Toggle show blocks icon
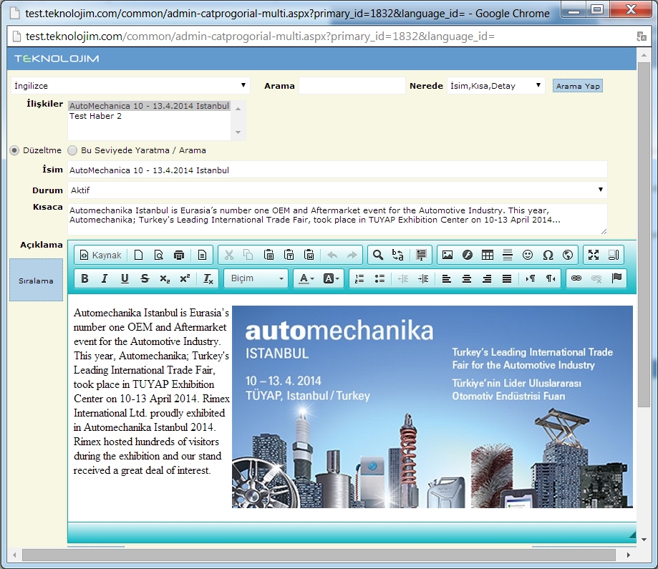The width and height of the screenshot is (658, 569). 614,255
